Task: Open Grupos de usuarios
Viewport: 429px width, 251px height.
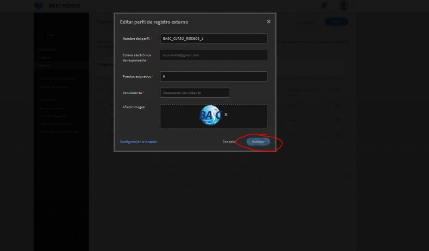Action: 54,87
